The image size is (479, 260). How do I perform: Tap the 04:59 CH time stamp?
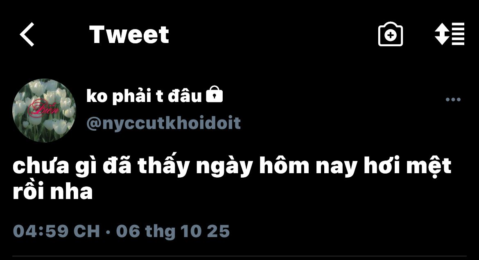[x=56, y=231]
